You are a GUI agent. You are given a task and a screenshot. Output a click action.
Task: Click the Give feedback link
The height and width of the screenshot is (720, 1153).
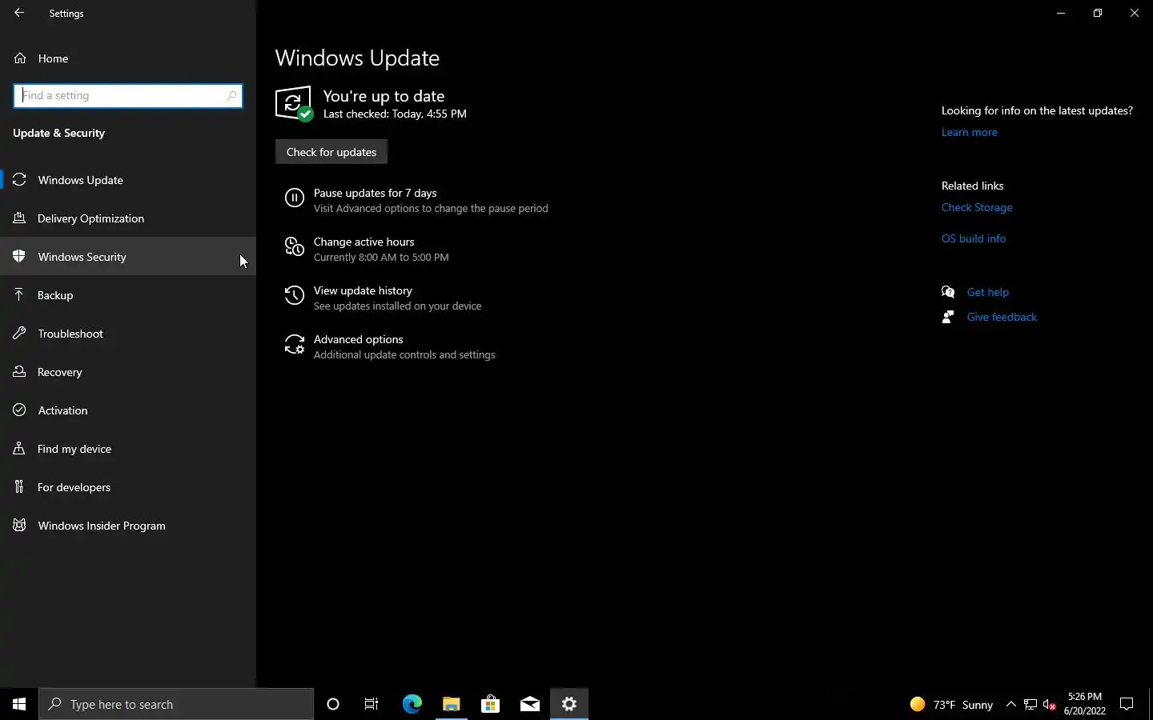click(1002, 317)
